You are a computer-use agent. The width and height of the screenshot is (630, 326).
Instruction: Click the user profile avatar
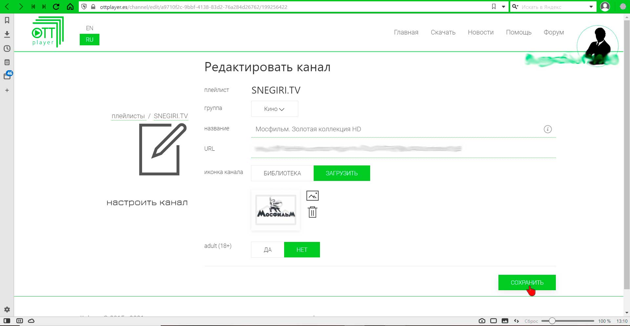coord(598,46)
